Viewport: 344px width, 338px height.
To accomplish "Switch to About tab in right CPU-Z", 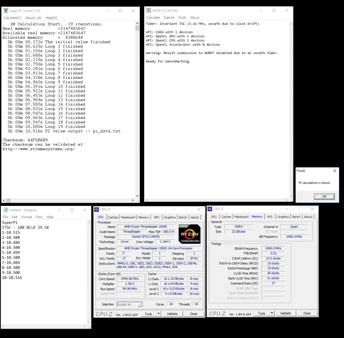I will pyautogui.click(x=308, y=217).
